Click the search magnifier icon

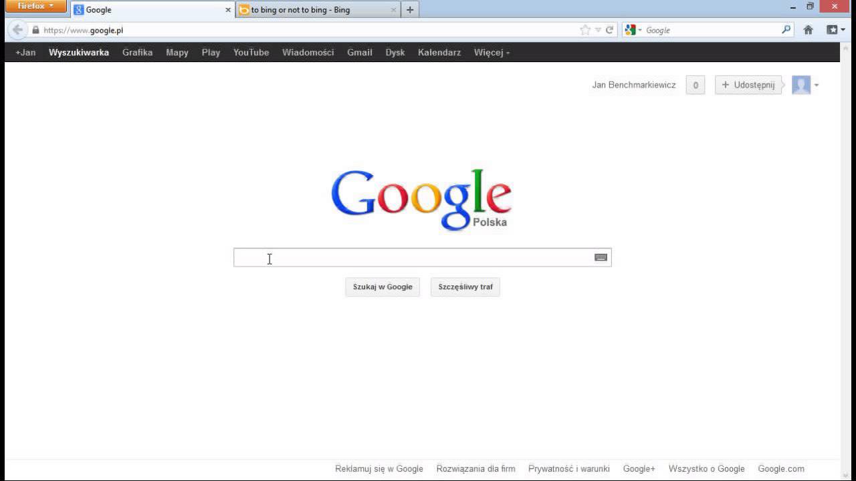pyautogui.click(x=786, y=30)
